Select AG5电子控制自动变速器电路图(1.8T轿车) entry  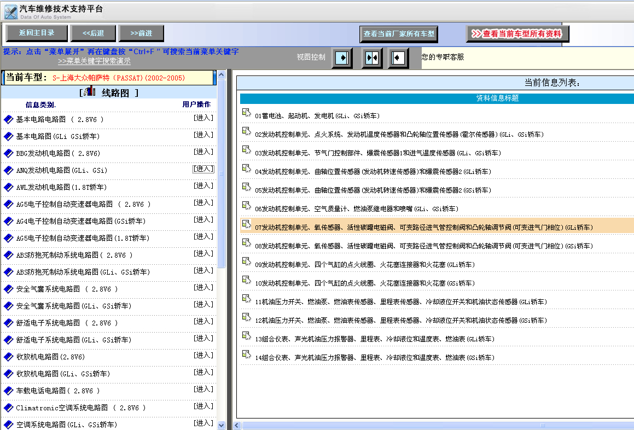pos(83,239)
